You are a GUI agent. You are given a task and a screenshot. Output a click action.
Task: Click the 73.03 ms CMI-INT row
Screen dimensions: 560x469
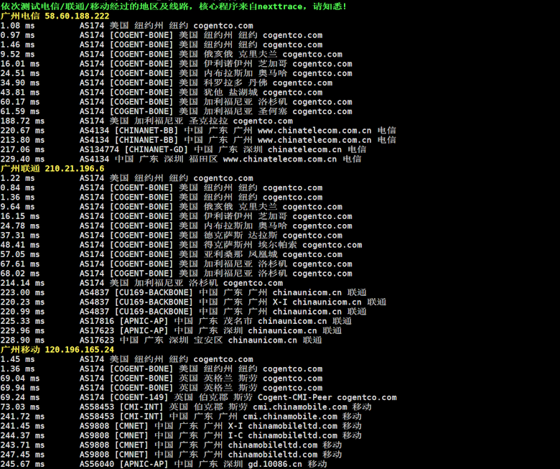pos(186,407)
